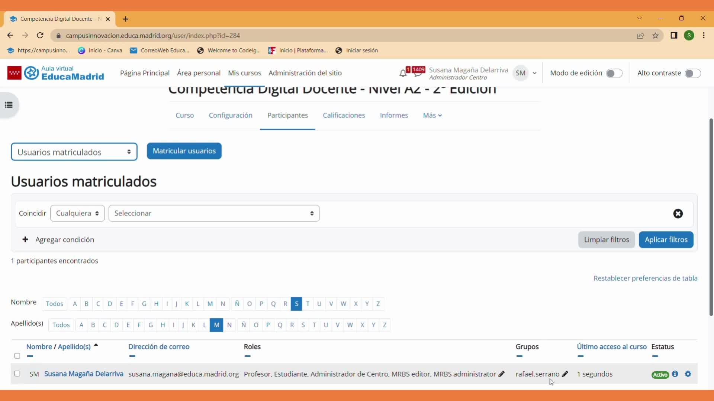Check the box for Susana Magaña Delarriva

[17, 374]
